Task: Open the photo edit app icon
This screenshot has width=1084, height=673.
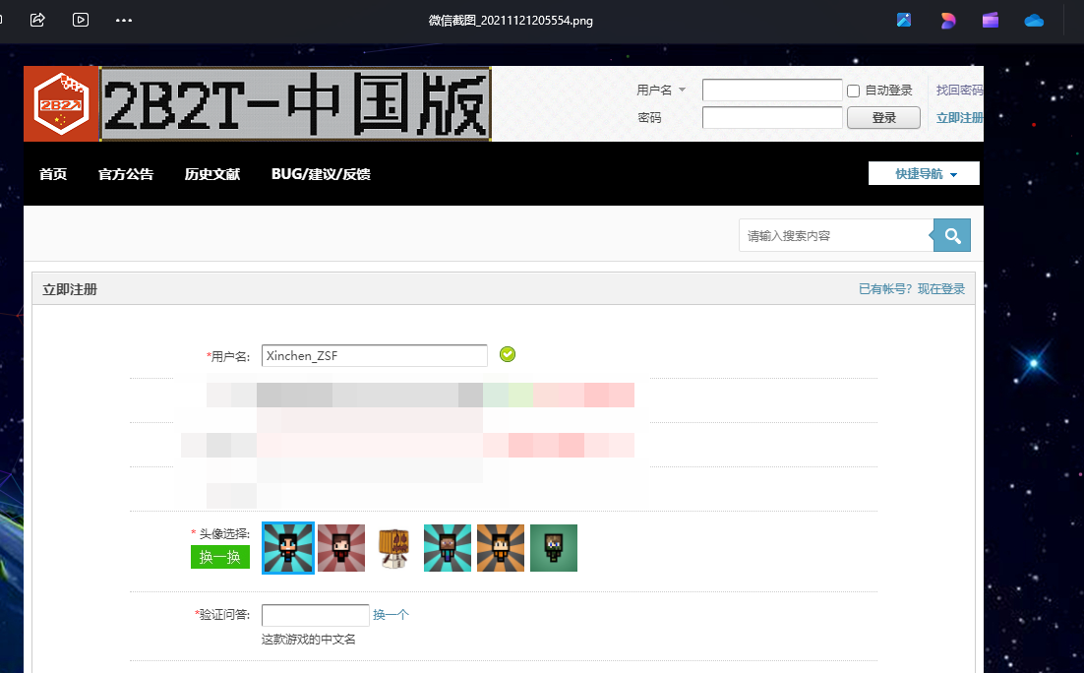Action: point(904,20)
